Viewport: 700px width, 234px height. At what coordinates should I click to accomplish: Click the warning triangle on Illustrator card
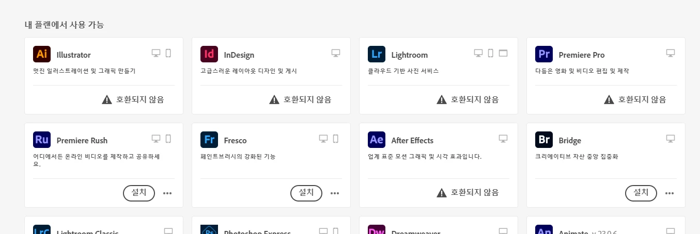[107, 99]
